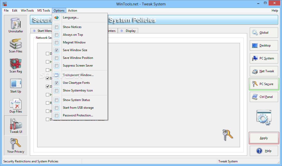This screenshot has width=282, height=166.
Task: Apply the tweak changes
Action: point(264,138)
